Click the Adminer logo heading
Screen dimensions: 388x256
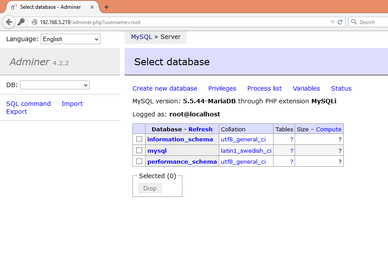click(x=30, y=62)
